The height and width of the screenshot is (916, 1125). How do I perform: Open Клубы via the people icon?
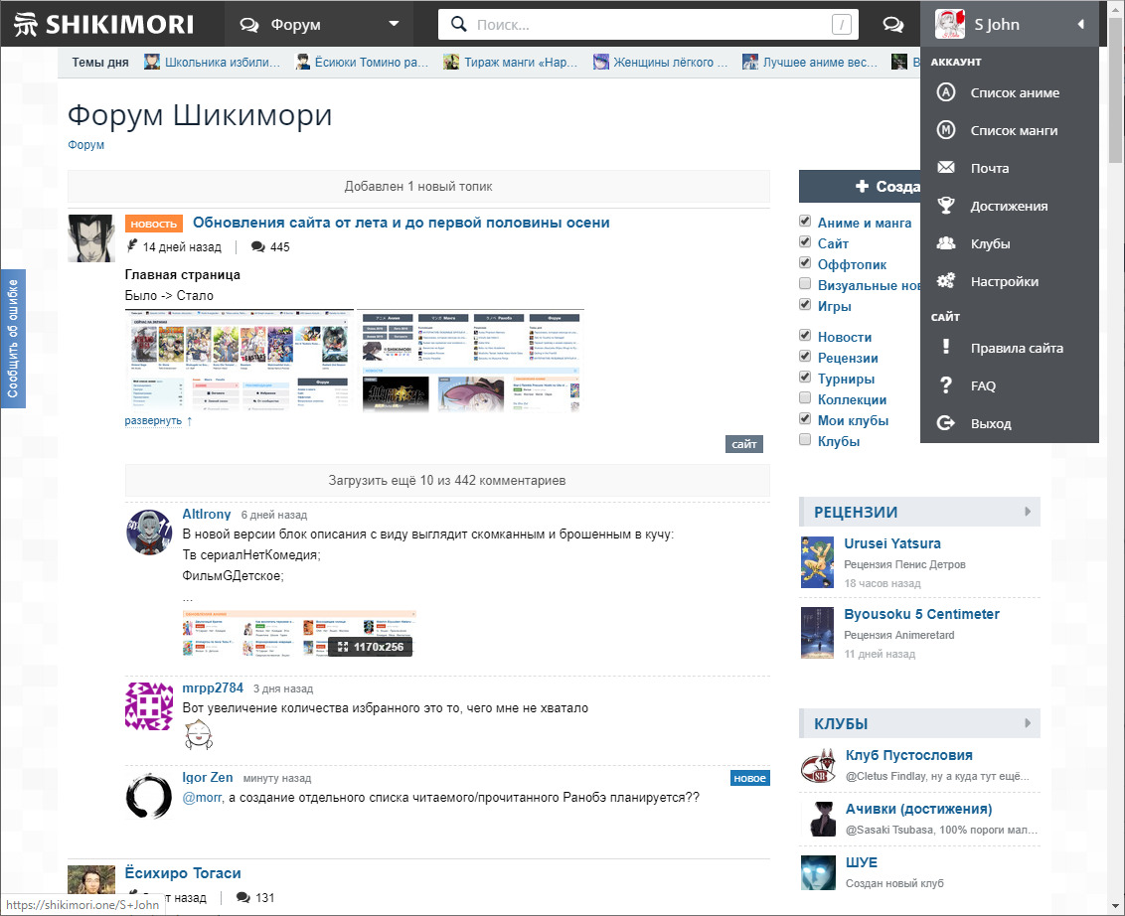tap(946, 243)
